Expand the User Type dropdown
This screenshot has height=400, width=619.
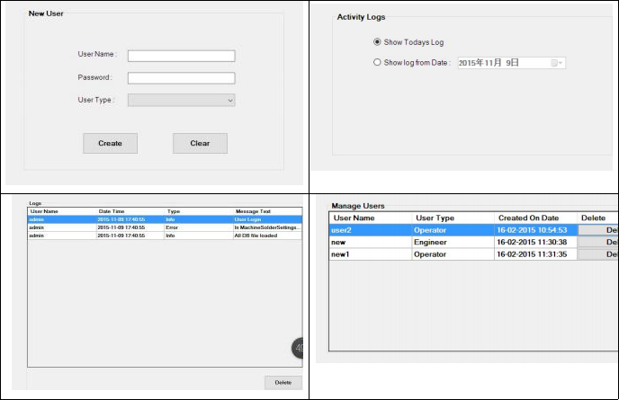tap(181, 100)
